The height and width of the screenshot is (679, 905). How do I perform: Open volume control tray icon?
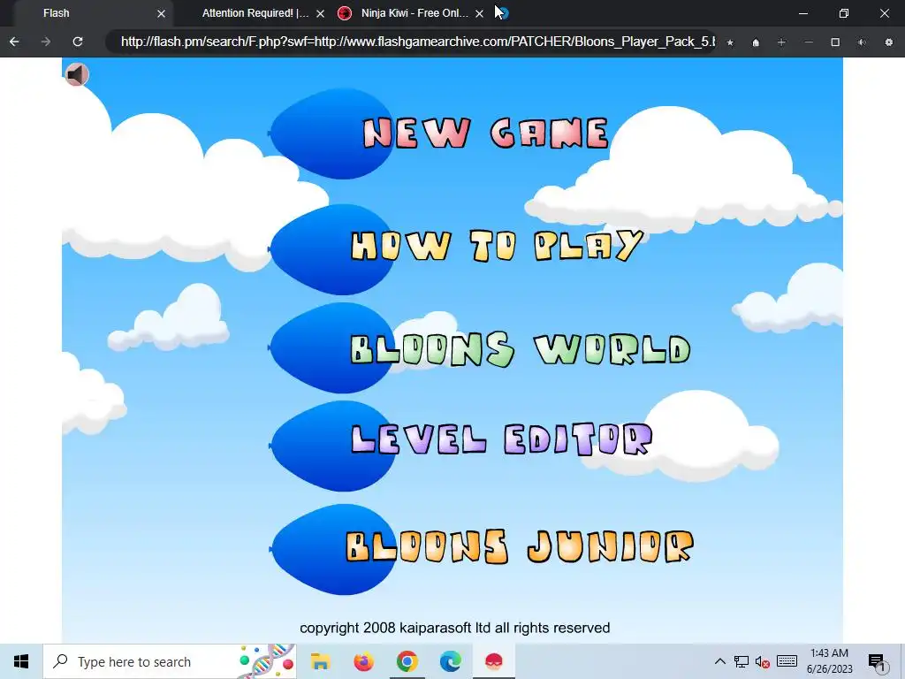click(x=763, y=661)
